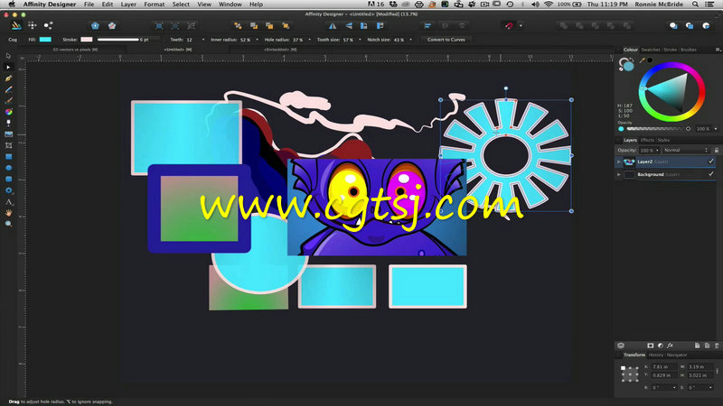Switch to the Export persona icon

48,26
